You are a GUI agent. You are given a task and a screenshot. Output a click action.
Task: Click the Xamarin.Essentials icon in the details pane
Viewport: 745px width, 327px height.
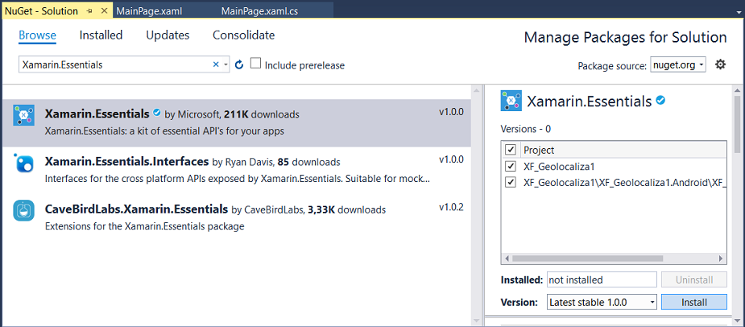click(511, 101)
